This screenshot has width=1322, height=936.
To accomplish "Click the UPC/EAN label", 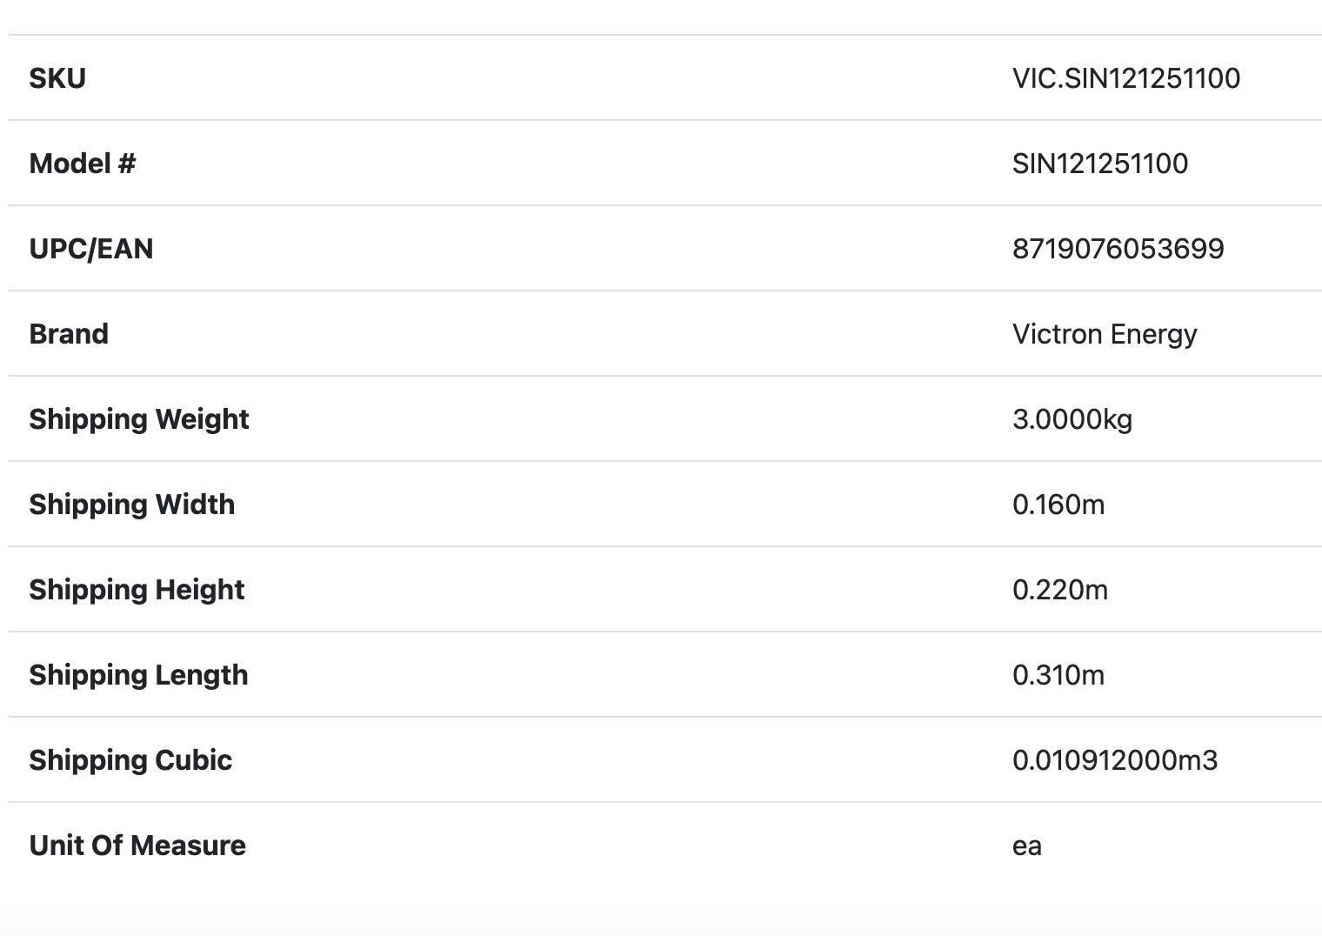I will click(91, 249).
